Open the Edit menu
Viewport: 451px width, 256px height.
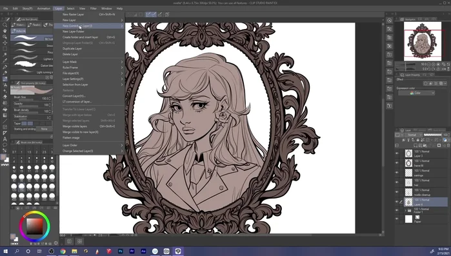click(15, 8)
